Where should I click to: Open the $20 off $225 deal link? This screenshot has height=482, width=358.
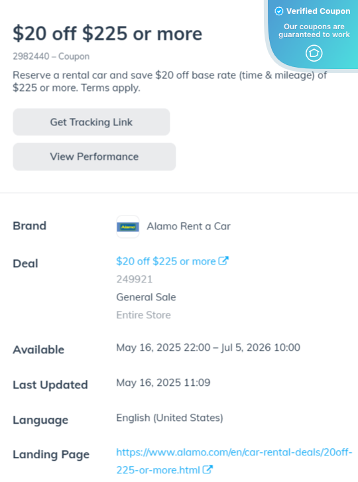click(x=166, y=261)
